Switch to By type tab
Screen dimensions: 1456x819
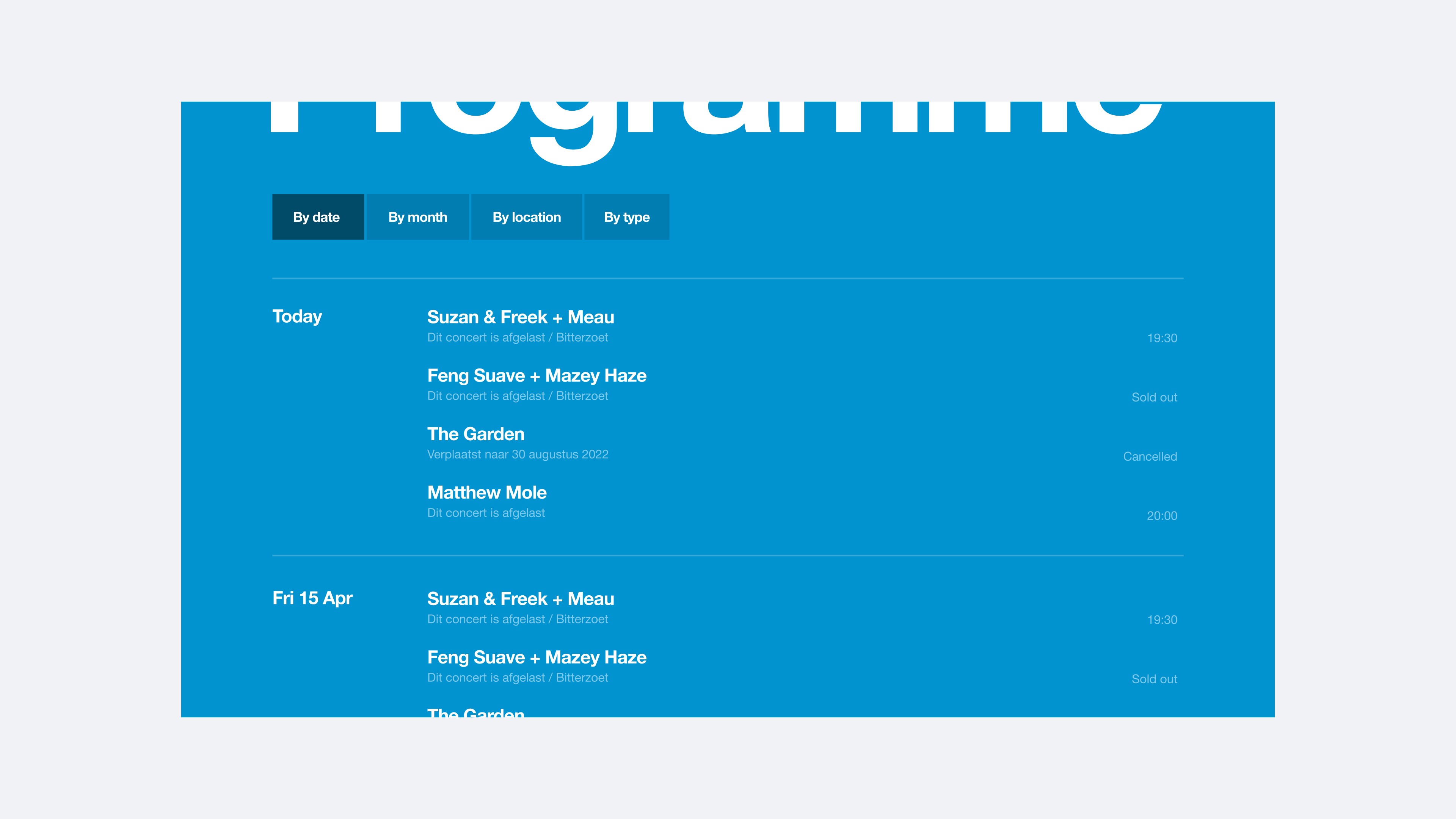[x=626, y=217]
